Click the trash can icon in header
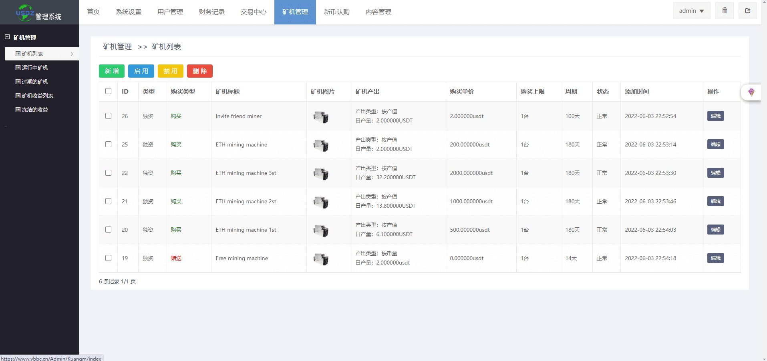This screenshot has height=361, width=767. pos(725,11)
